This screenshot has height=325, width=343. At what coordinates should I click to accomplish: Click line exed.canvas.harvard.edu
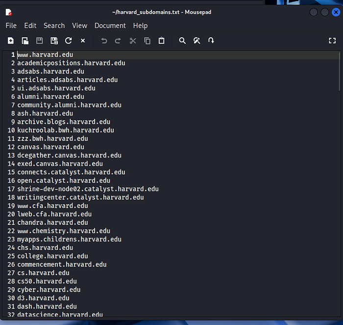(x=60, y=164)
